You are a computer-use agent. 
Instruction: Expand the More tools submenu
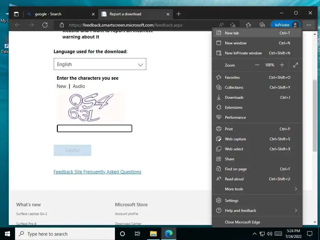click(257, 189)
